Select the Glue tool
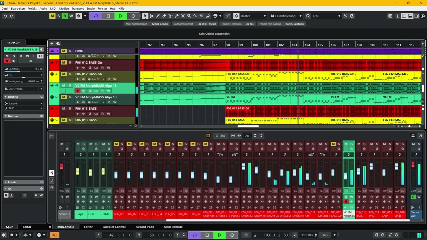The height and width of the screenshot is (240, 427). click(176, 16)
